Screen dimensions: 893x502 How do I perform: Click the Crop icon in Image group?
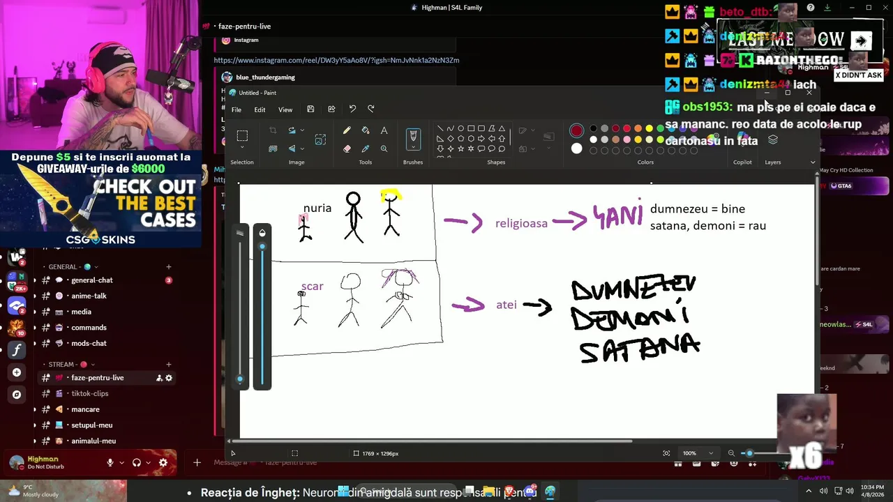pos(273,130)
